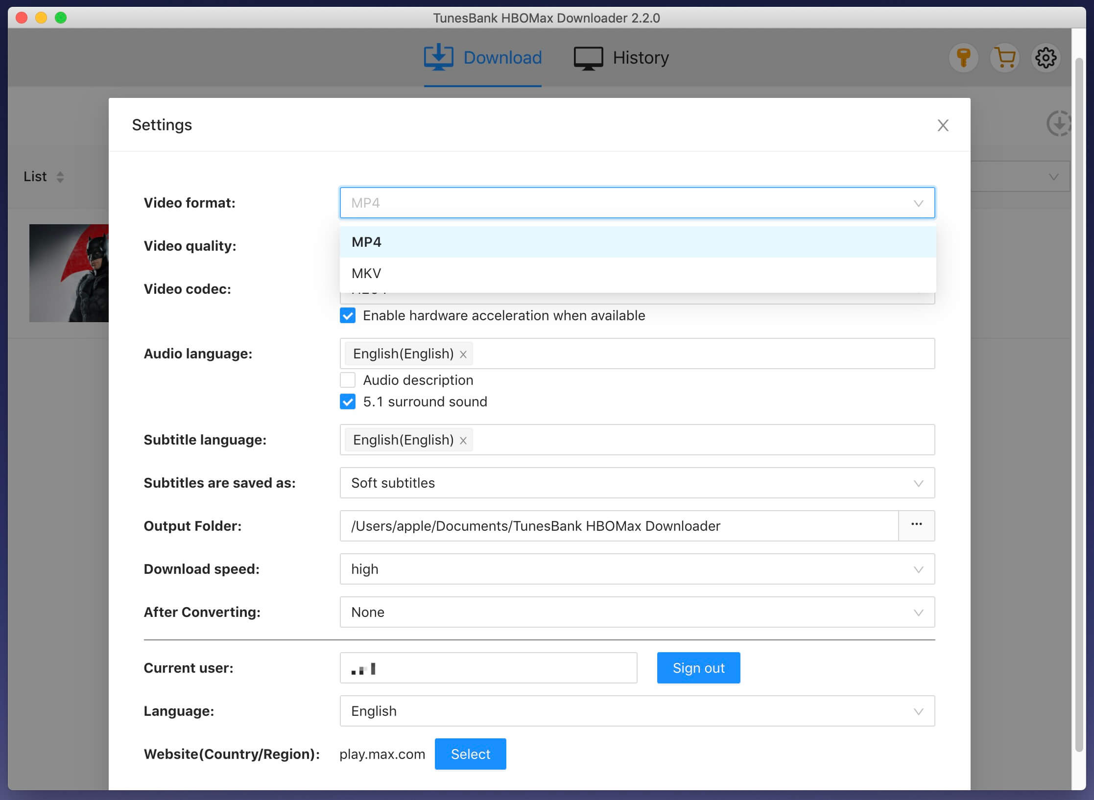Select MKV from video format list
This screenshot has width=1094, height=800.
tap(637, 274)
